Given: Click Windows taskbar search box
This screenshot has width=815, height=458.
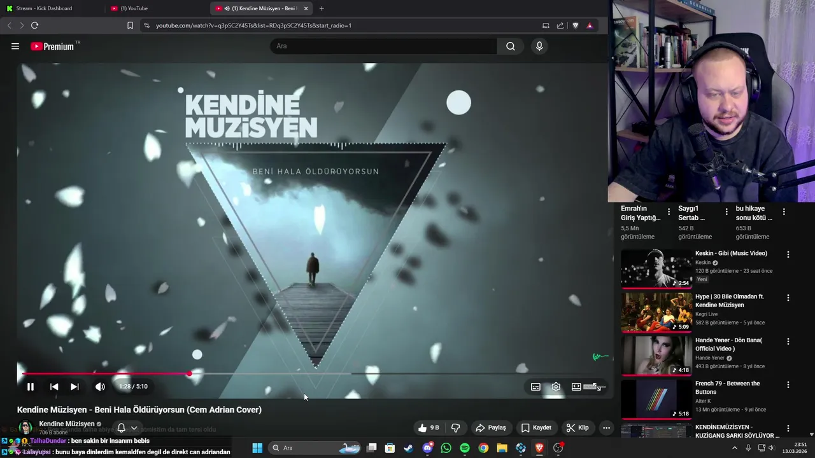Looking at the screenshot, I should pos(315,448).
